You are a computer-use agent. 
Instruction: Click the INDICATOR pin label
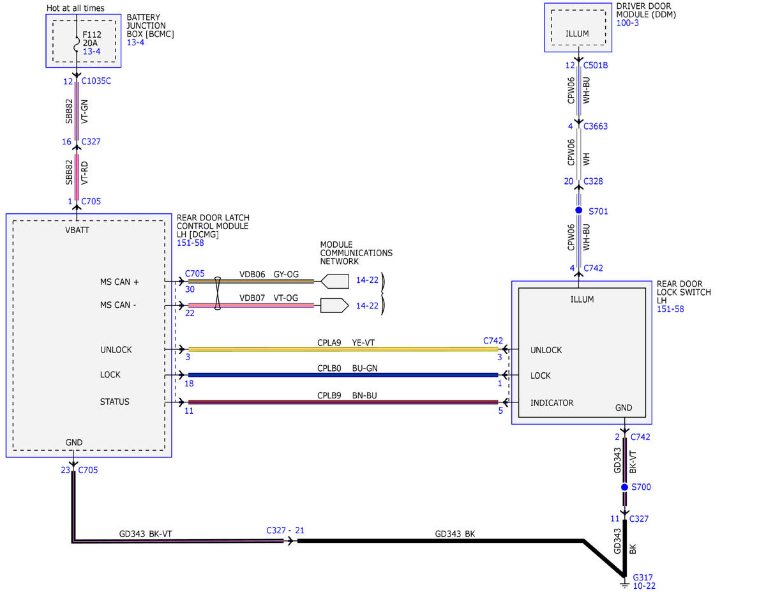pyautogui.click(x=552, y=403)
